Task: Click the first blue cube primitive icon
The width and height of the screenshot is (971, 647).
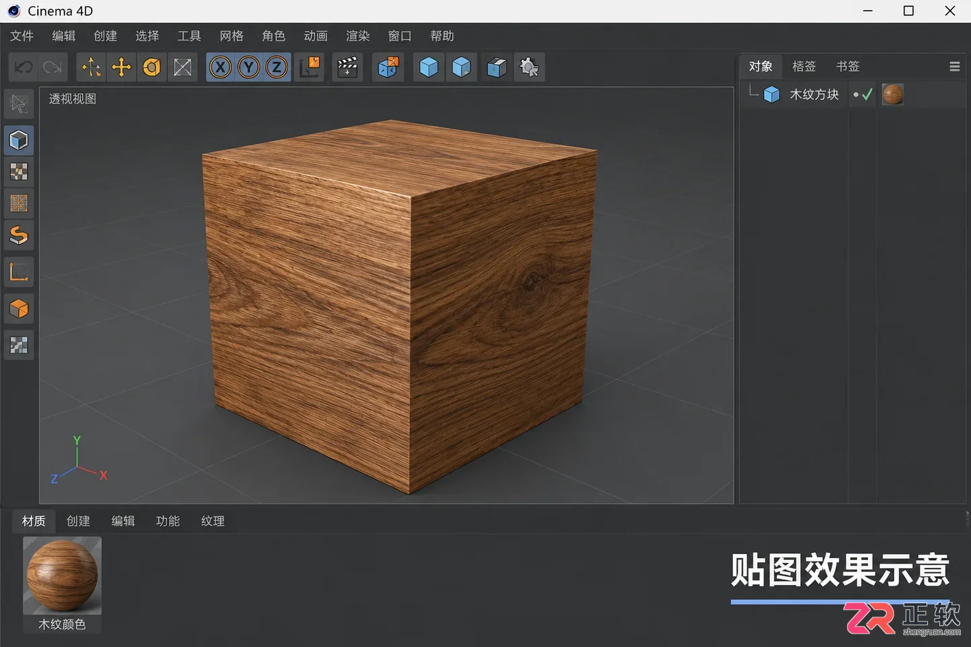Action: tap(429, 67)
